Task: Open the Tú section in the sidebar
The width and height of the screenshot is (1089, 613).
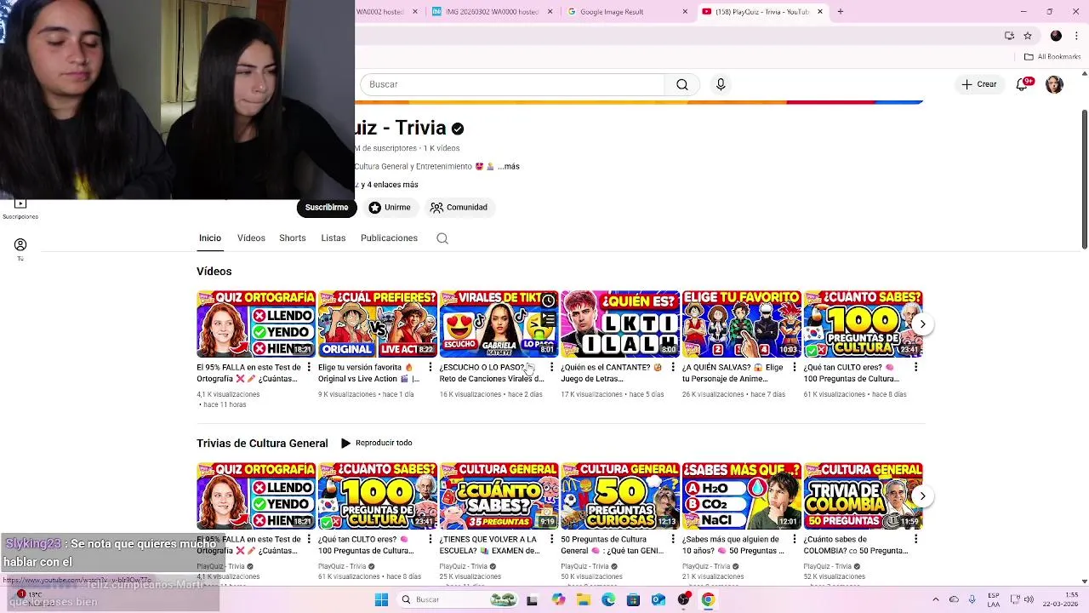Action: (x=20, y=249)
